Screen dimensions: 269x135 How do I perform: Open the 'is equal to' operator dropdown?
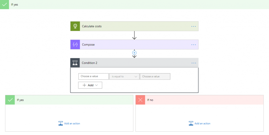(x=124, y=76)
